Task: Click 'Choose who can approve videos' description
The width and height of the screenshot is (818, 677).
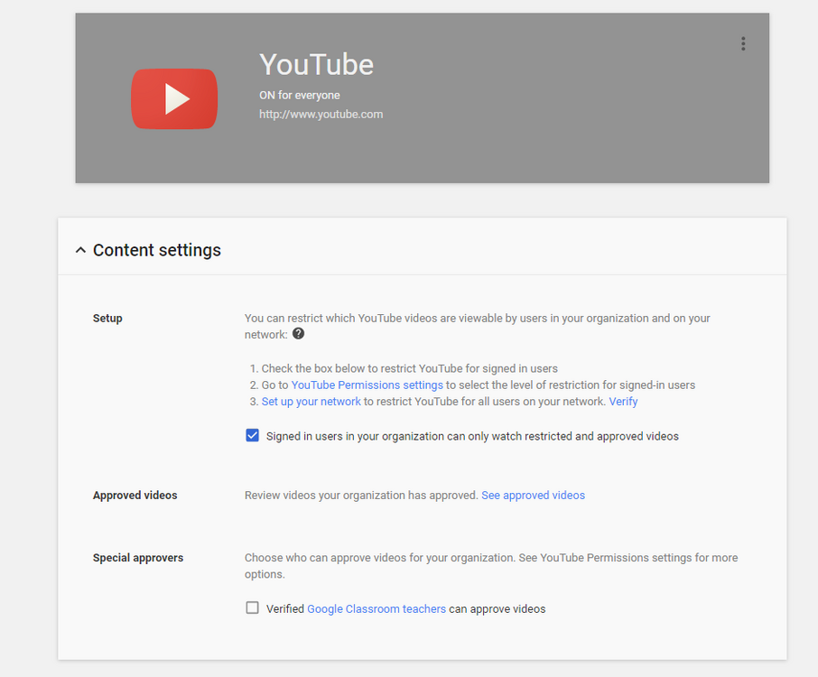Action: 491,566
